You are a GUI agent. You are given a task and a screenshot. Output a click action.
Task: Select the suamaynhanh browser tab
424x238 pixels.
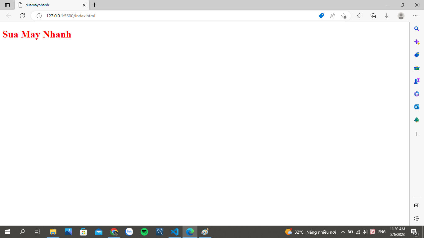pos(52,5)
